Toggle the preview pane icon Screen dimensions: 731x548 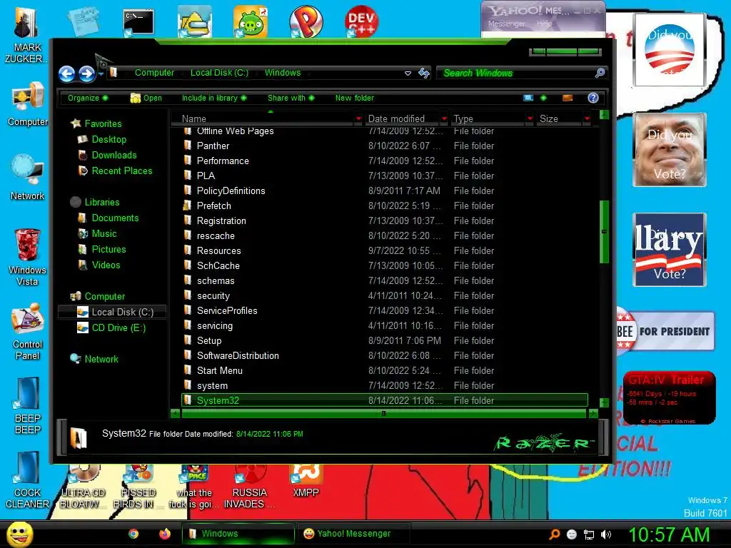point(568,98)
